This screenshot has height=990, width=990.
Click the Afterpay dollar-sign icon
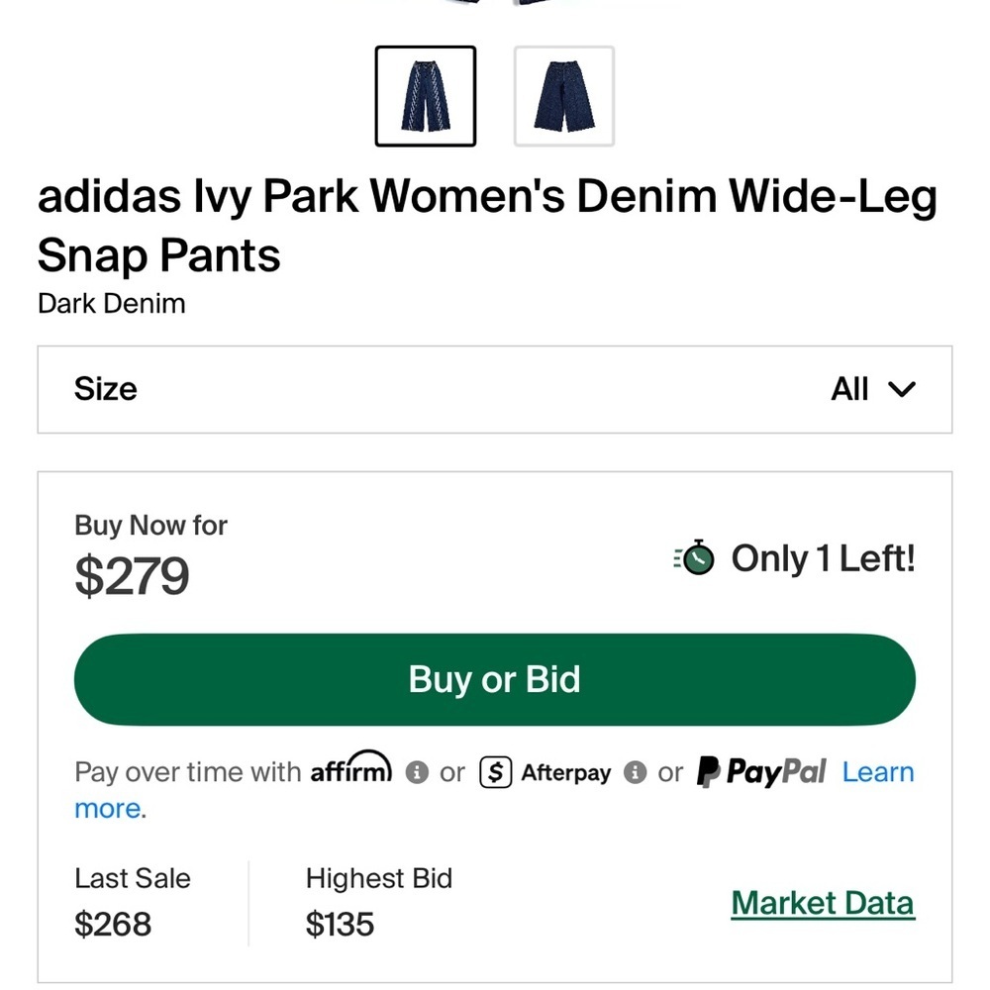[494, 772]
